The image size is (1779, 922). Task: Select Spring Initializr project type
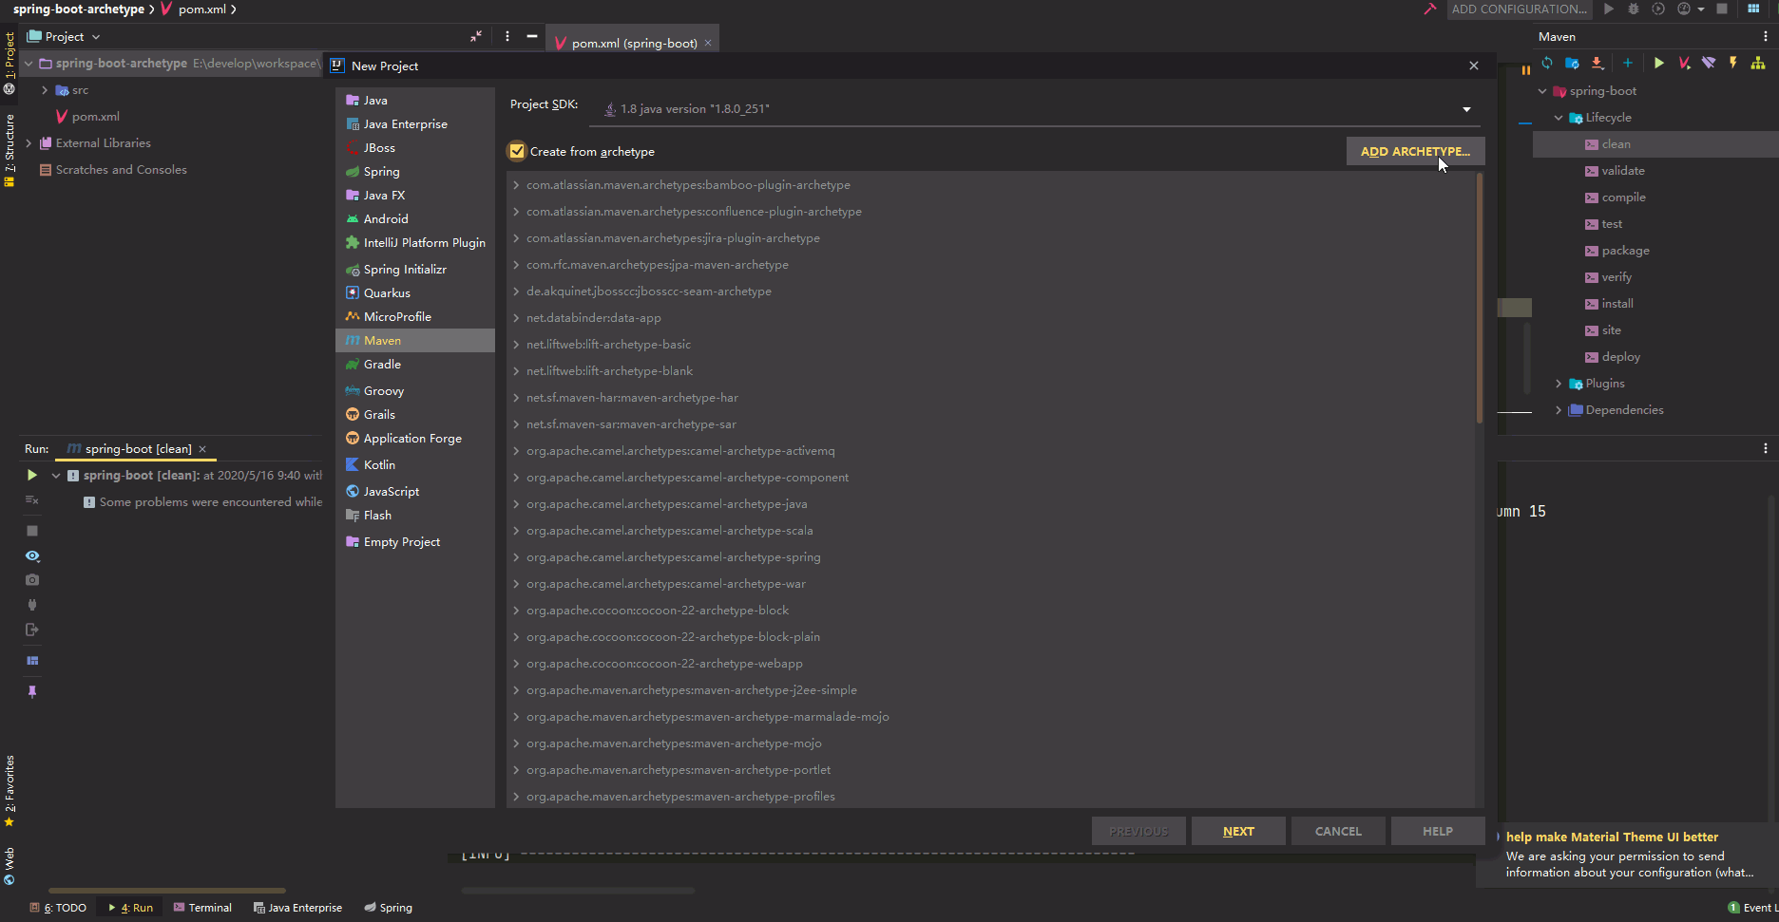pos(415,270)
